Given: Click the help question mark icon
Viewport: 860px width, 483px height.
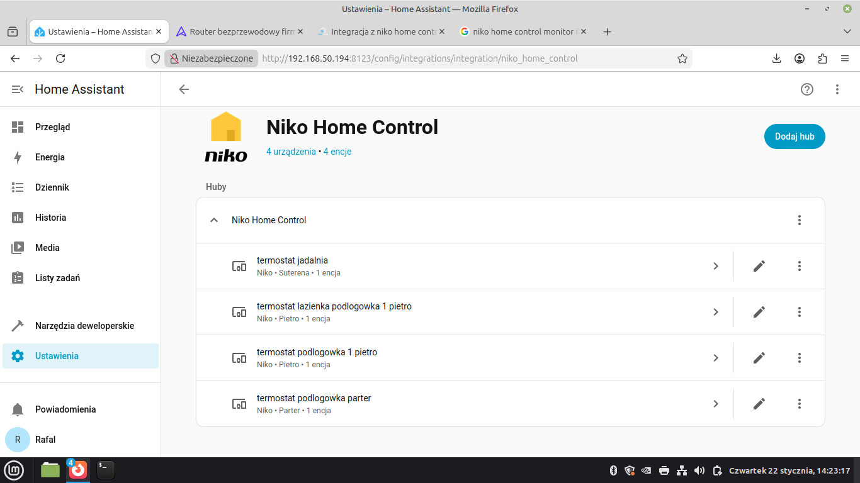Looking at the screenshot, I should (x=806, y=89).
